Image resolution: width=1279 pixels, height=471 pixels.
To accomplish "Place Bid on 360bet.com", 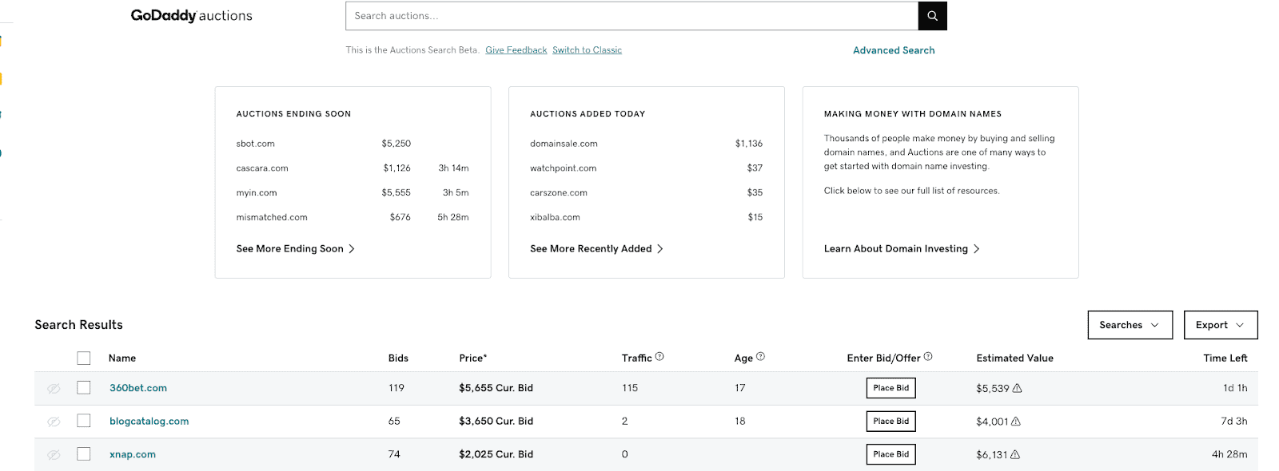I will [891, 388].
